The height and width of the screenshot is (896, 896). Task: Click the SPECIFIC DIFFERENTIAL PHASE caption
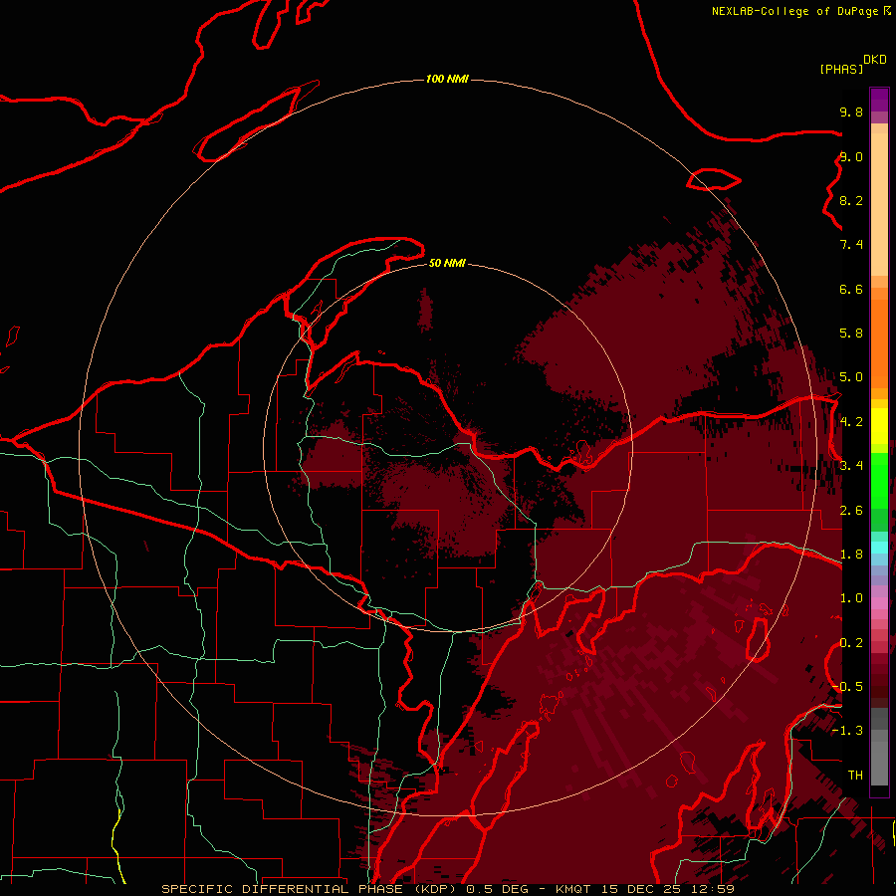(283, 889)
